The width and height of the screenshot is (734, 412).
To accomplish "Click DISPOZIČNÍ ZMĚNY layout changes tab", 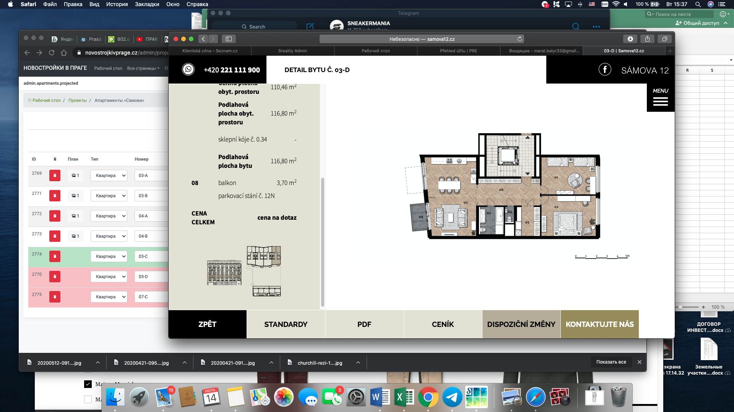I will (x=521, y=324).
